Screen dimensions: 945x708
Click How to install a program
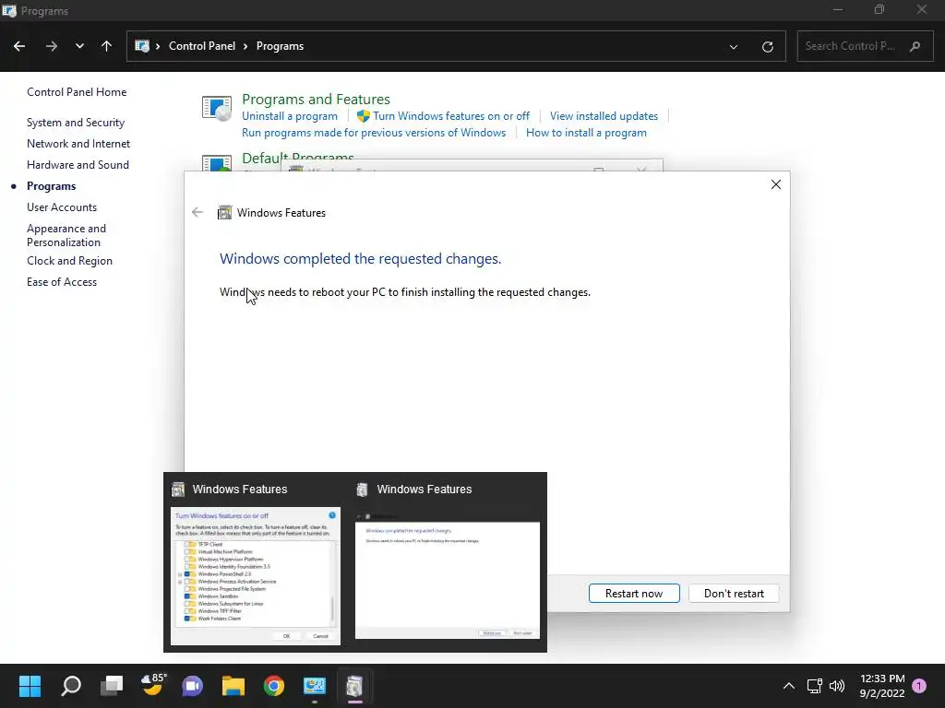click(x=586, y=133)
